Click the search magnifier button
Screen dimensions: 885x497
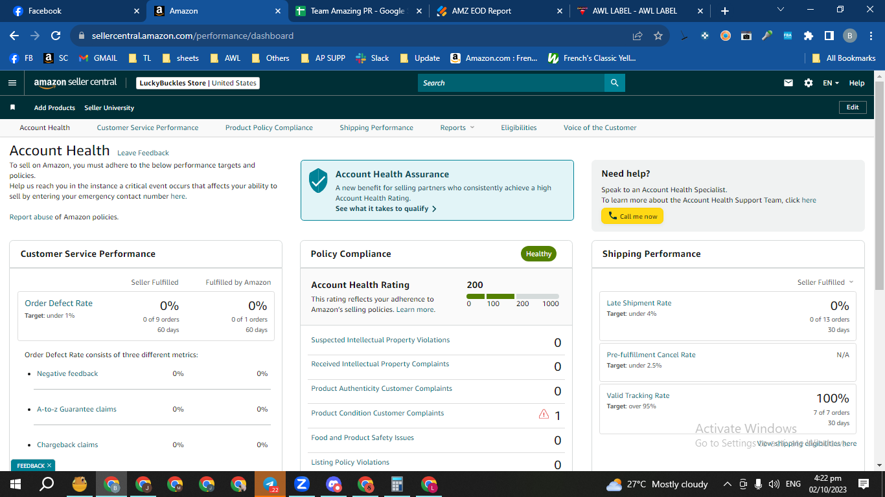tap(615, 83)
